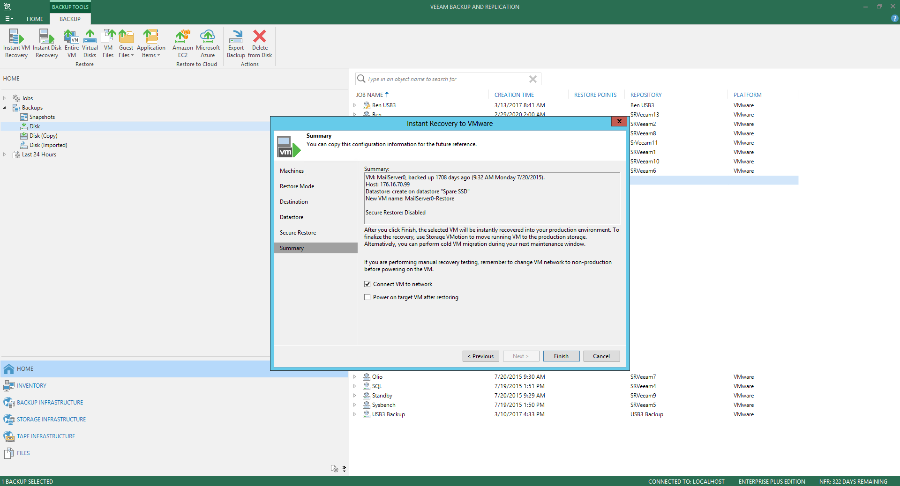900x486 pixels.
Task: Go to Secure Restore wizard step
Action: [x=298, y=233]
